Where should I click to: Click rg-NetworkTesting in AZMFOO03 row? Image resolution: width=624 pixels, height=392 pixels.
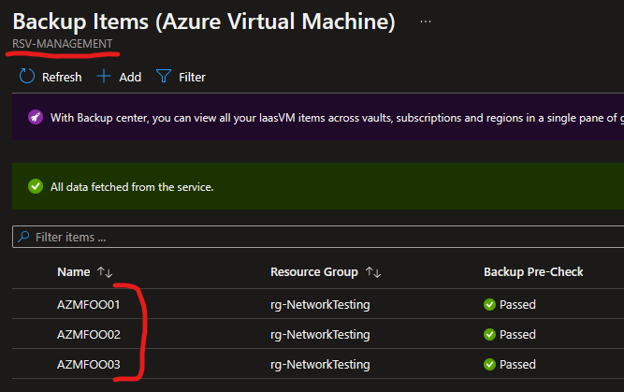(x=320, y=364)
